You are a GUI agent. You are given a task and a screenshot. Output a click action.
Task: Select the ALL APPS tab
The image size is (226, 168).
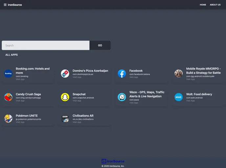pos(11,55)
